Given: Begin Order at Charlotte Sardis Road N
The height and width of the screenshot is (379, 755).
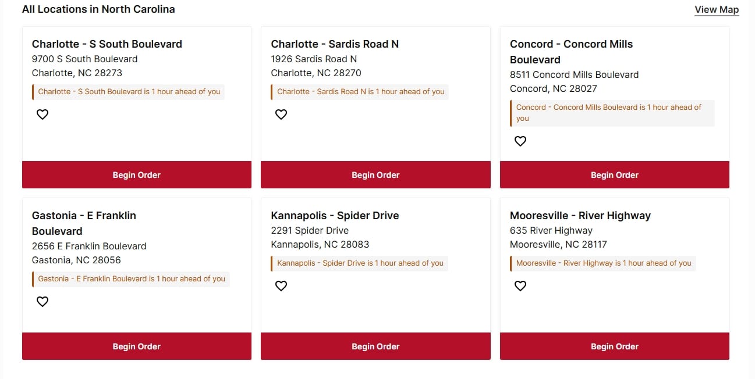Looking at the screenshot, I should pos(375,175).
